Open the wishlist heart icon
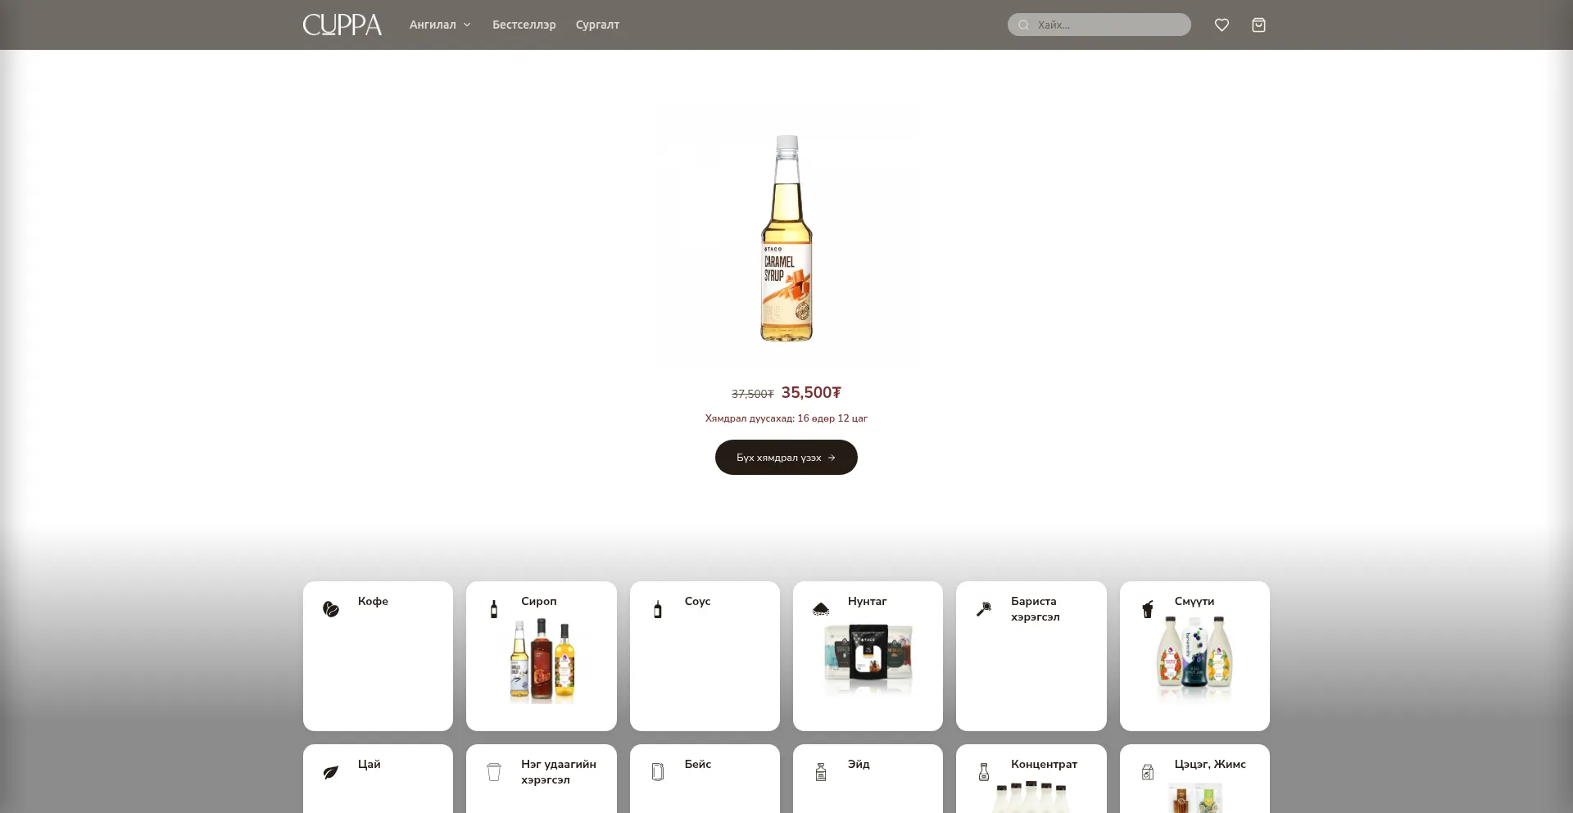 click(x=1222, y=25)
